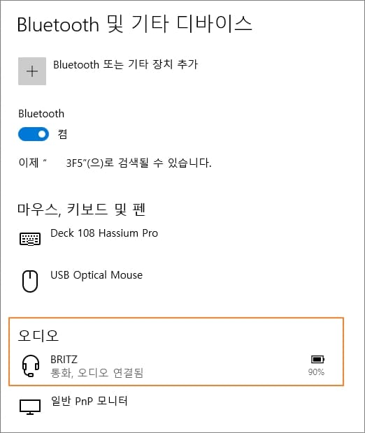Select the USB Optical Mouse entry

click(x=96, y=275)
